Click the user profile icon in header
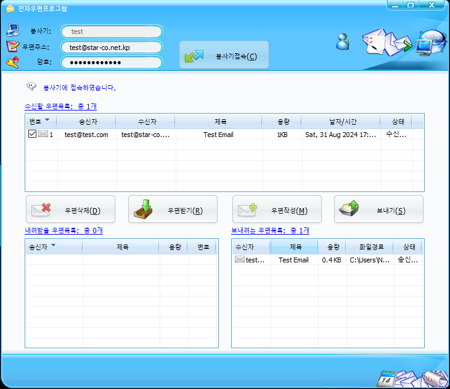 [343, 42]
